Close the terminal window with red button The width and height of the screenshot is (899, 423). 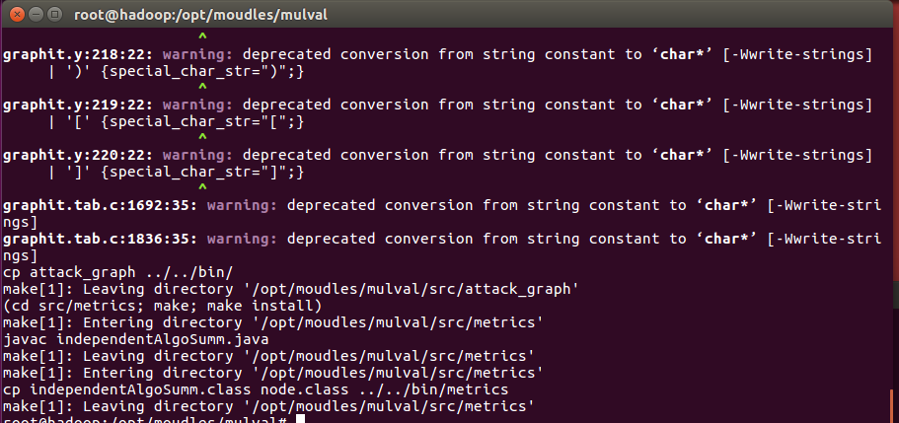click(18, 14)
